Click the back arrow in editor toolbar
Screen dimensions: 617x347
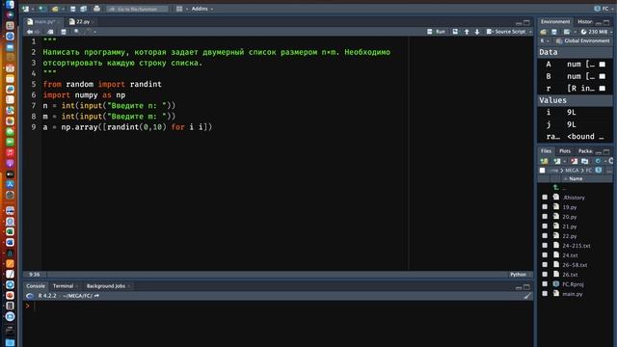click(30, 32)
